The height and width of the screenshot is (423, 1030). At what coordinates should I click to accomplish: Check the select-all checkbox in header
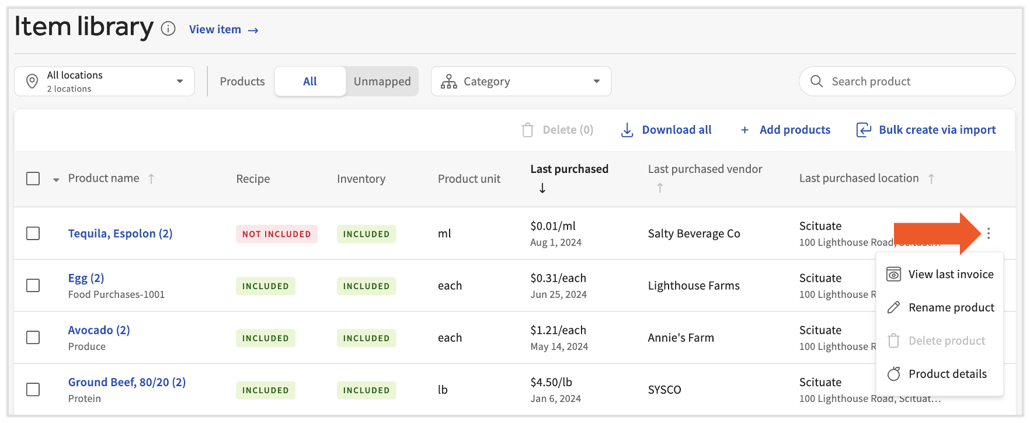(33, 179)
